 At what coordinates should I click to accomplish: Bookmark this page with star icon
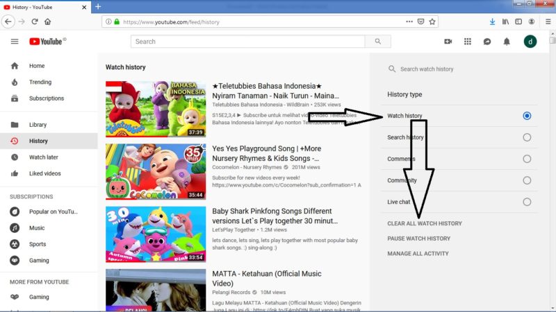coord(432,21)
